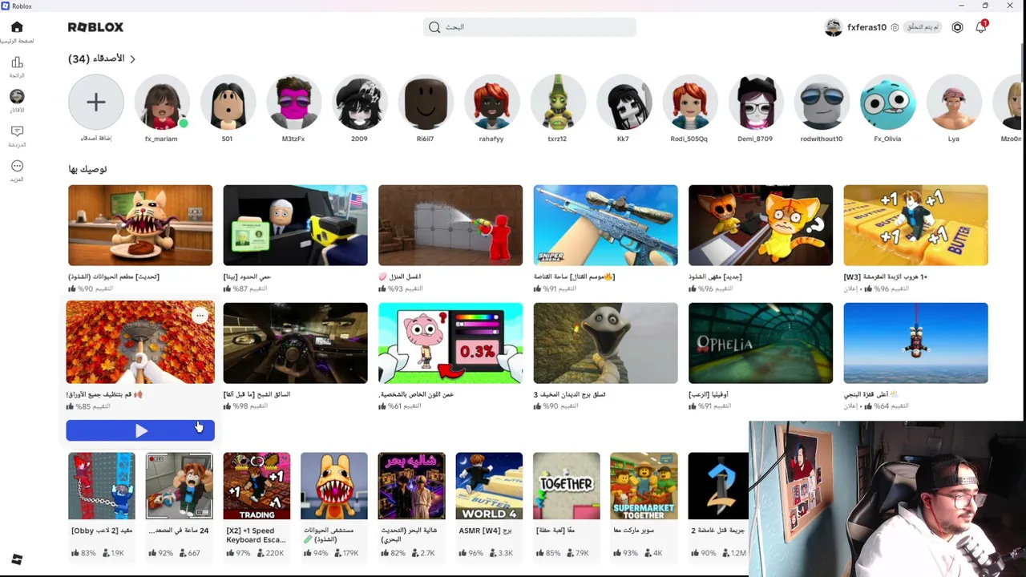Image resolution: width=1026 pixels, height=577 pixels.
Task: Open the scared orange cat cafe thumbnail
Action: coord(761,225)
